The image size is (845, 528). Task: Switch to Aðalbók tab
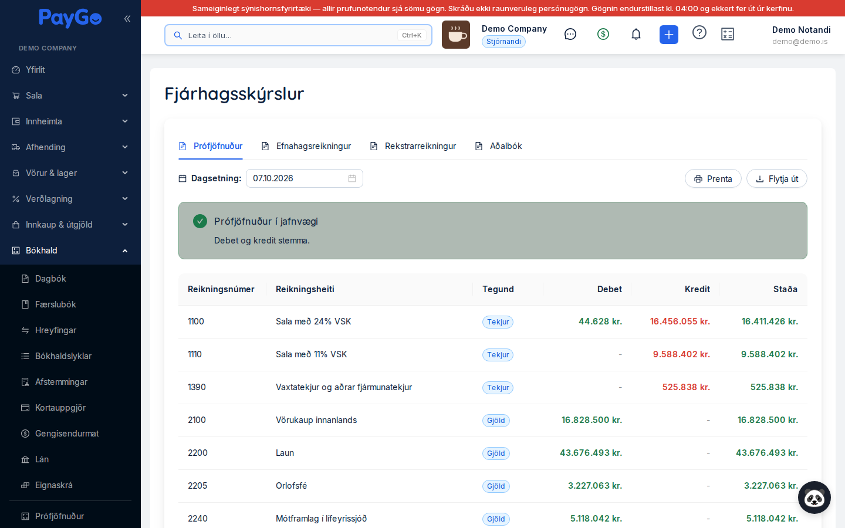499,146
